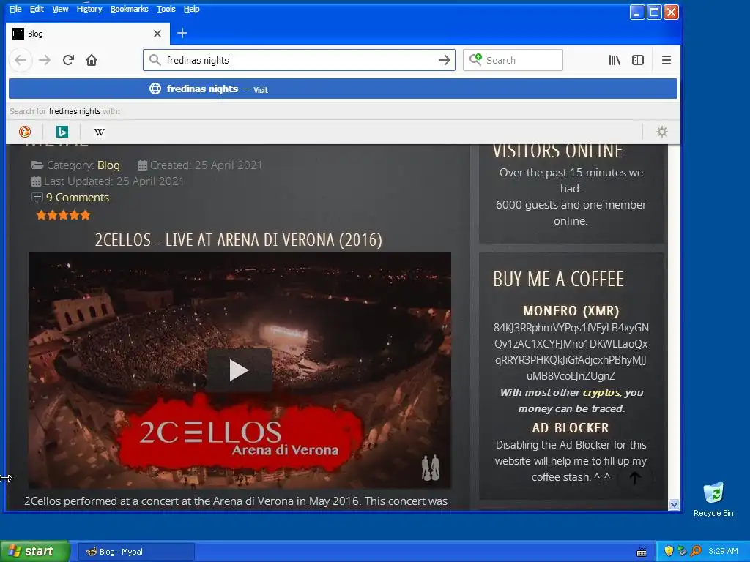Open search settings gear icon
The height and width of the screenshot is (562, 750).
[662, 132]
